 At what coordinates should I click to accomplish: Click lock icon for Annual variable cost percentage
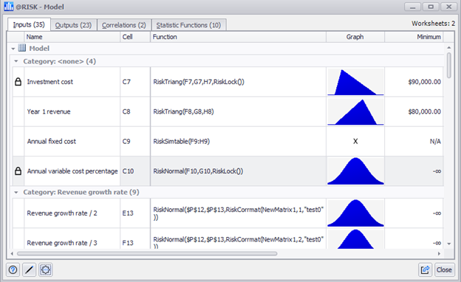pyautogui.click(x=18, y=171)
